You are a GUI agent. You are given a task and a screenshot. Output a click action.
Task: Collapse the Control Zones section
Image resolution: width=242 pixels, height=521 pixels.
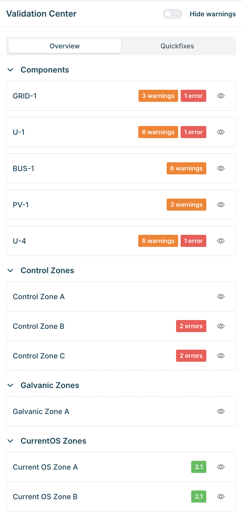coord(10,270)
